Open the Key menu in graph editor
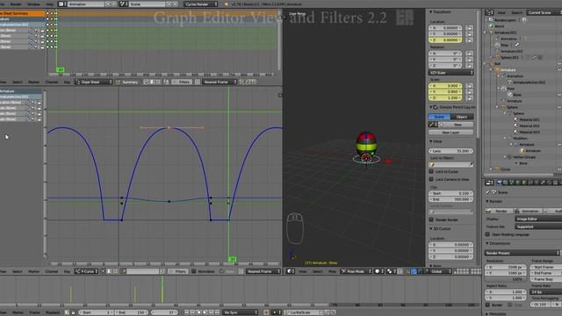562x316 pixels. point(67,271)
